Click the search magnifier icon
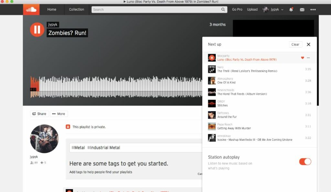The height and width of the screenshot is (192, 331). (x=223, y=9)
